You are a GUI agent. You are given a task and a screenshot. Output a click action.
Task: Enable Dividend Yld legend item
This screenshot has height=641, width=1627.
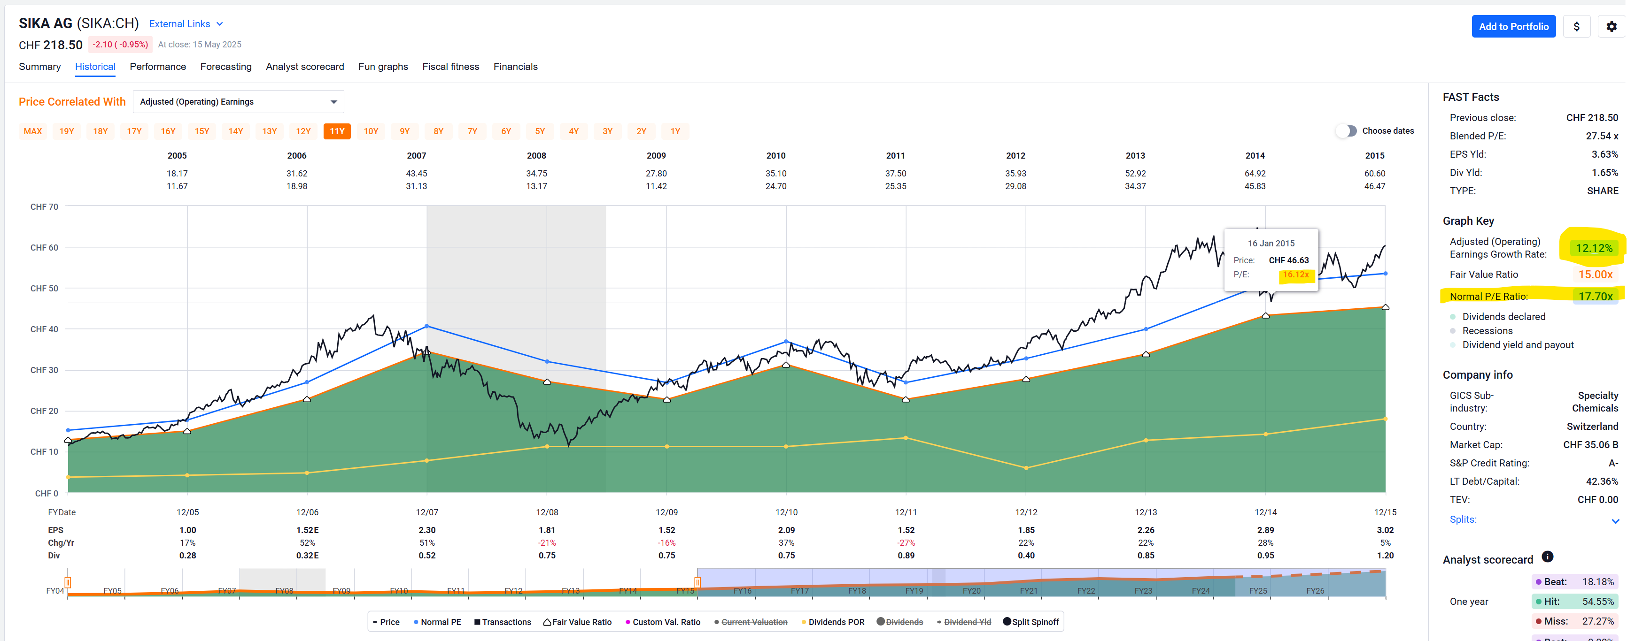pos(964,622)
